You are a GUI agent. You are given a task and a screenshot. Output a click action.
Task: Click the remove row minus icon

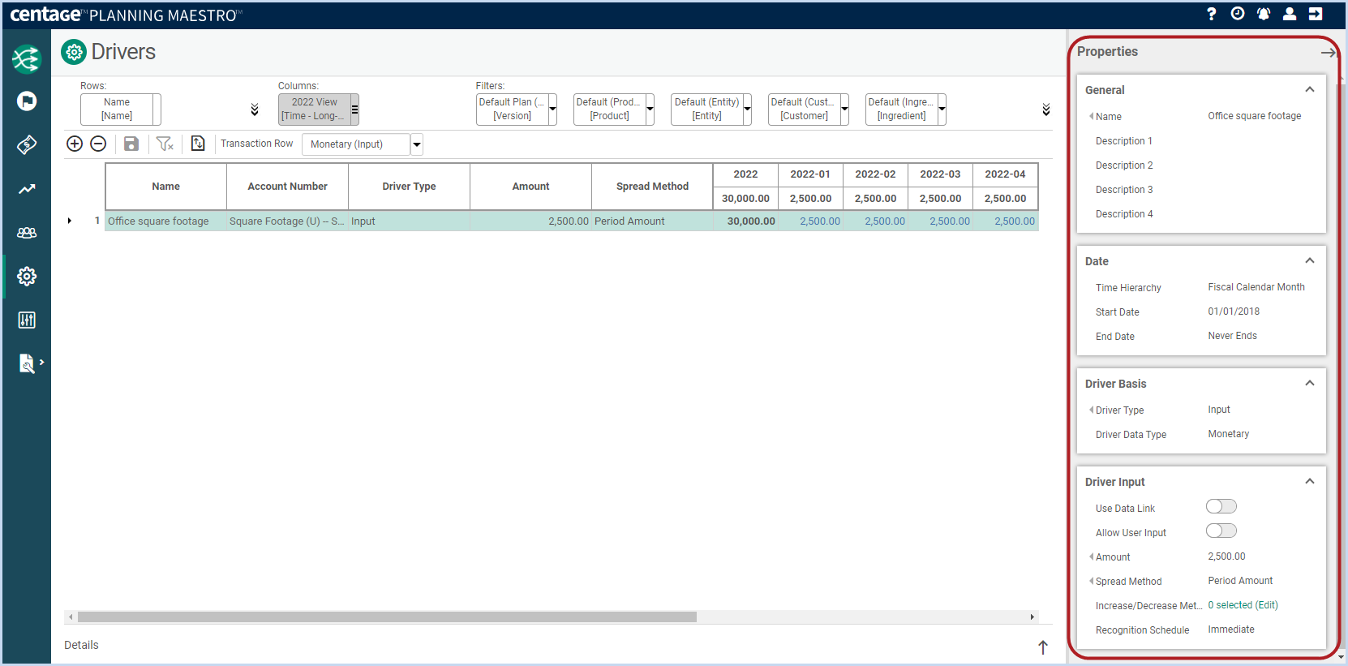(x=98, y=144)
